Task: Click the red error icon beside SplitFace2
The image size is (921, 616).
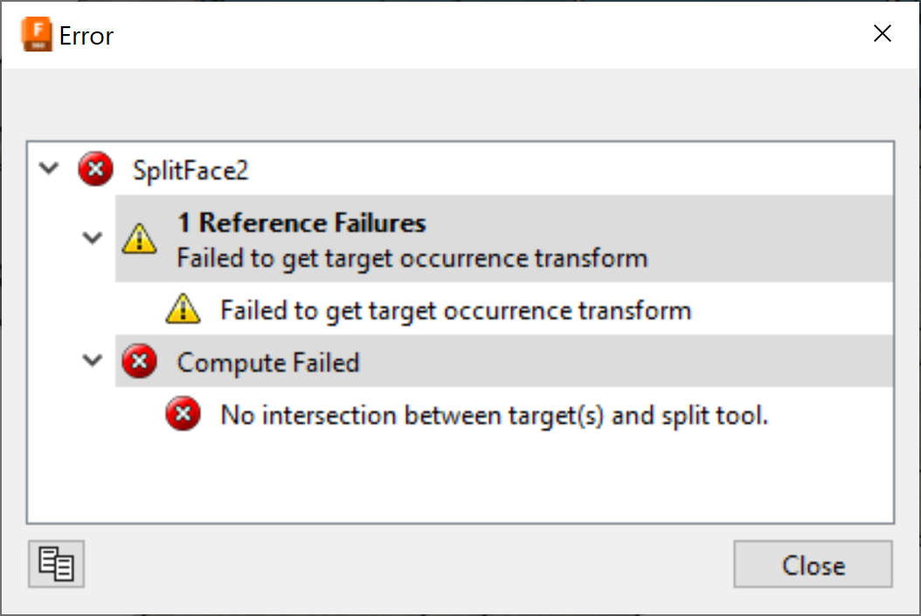Action: pos(95,169)
